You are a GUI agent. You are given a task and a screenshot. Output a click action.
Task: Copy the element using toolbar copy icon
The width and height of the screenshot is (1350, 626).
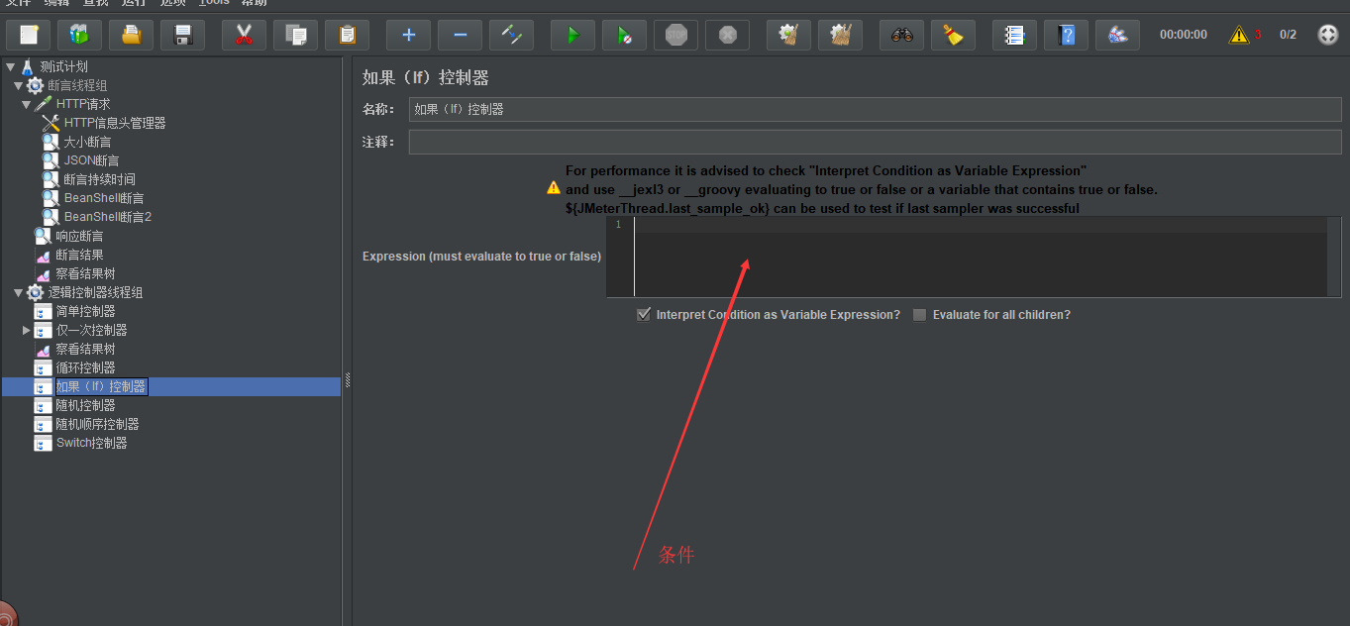[x=295, y=35]
